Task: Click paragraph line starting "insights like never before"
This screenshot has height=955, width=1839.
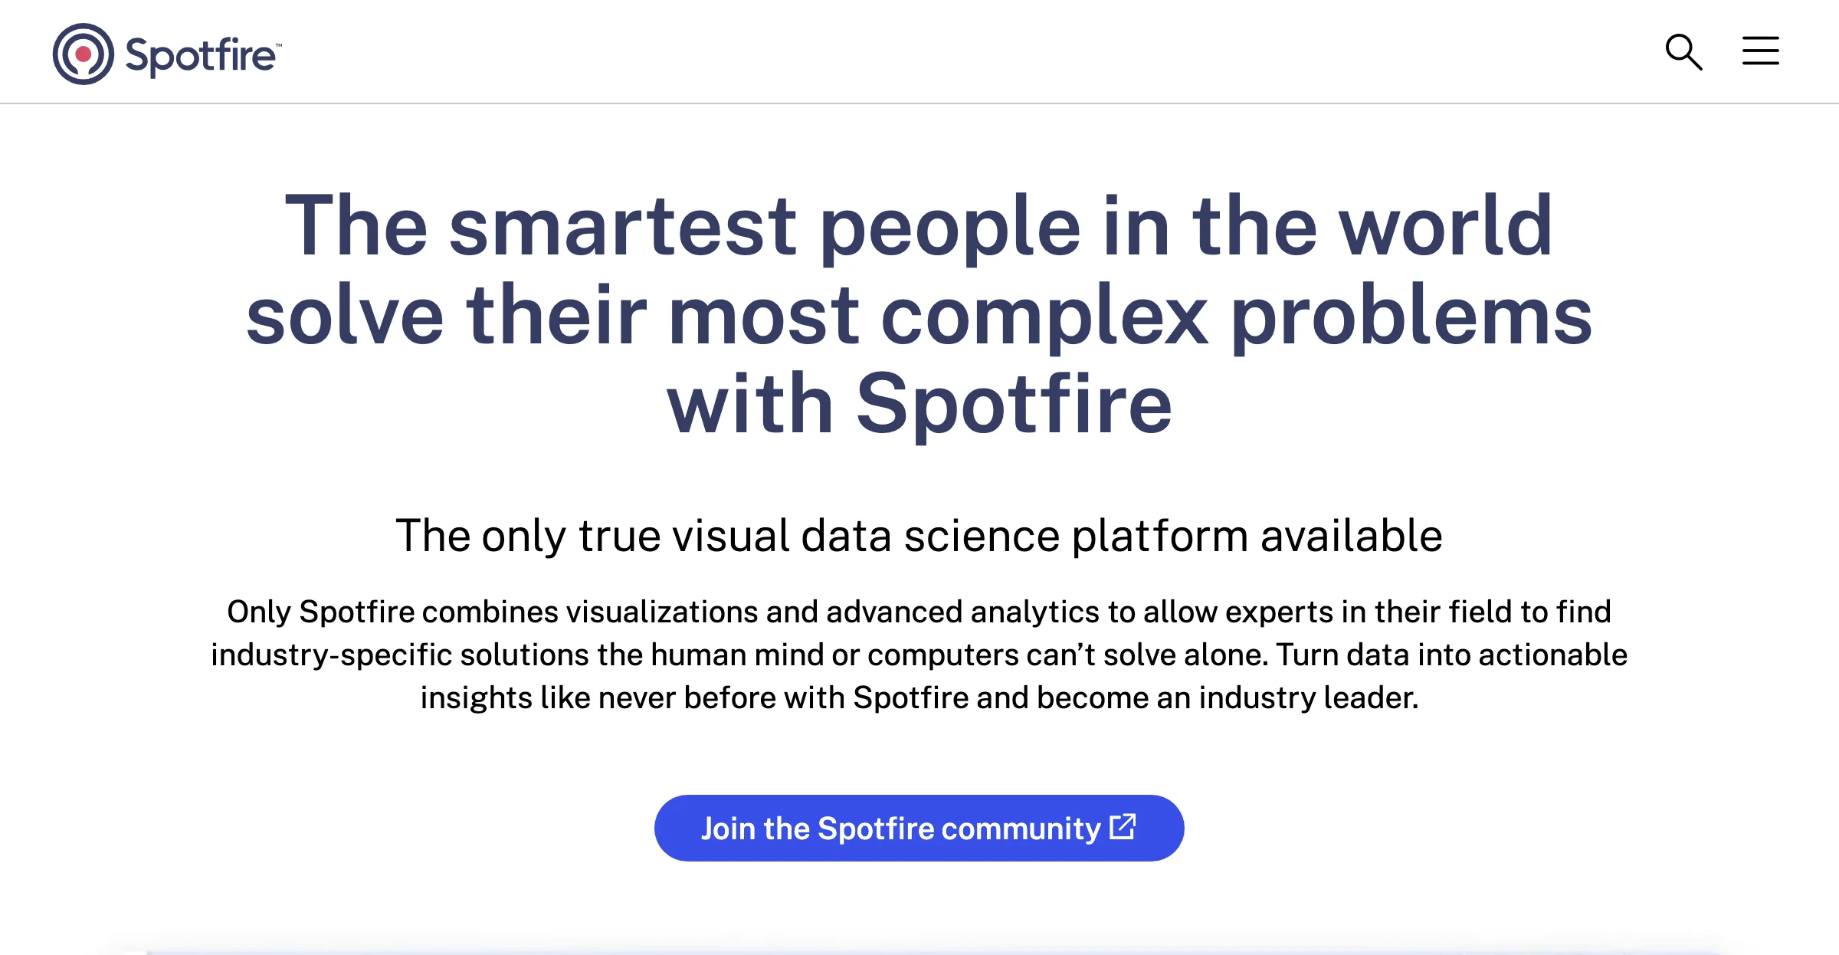Action: [919, 697]
